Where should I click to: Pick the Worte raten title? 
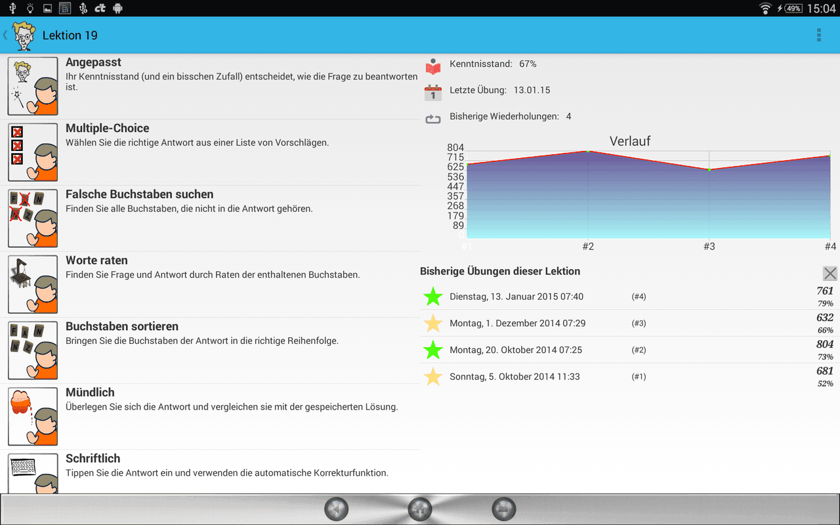[x=96, y=261]
